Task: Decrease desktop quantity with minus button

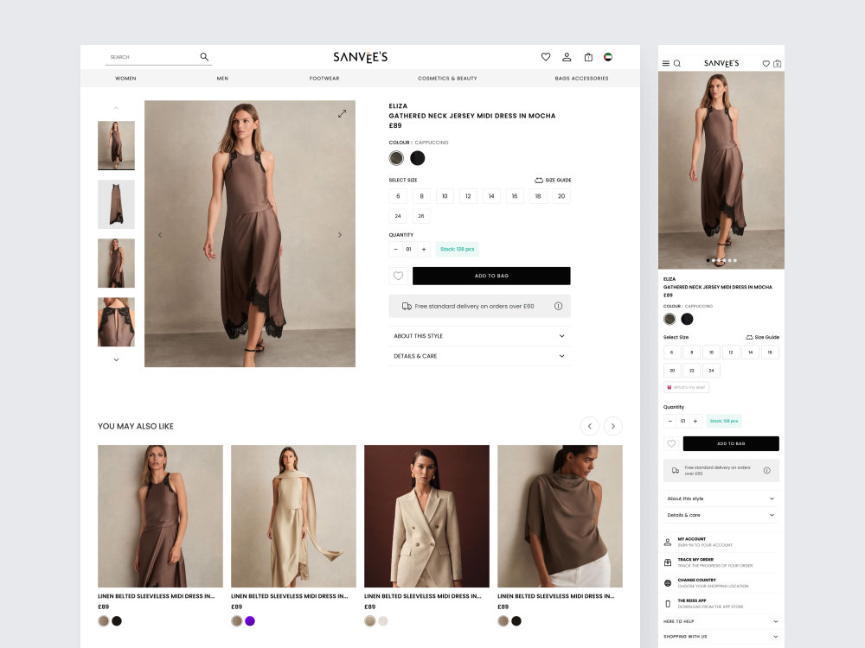Action: tap(395, 249)
